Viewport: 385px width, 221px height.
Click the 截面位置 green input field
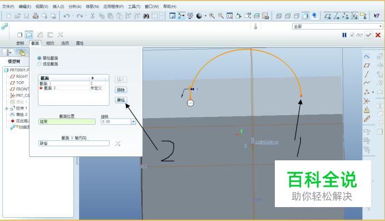[x=67, y=121]
